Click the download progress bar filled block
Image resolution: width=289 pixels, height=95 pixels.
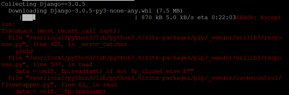(x=29, y=18)
